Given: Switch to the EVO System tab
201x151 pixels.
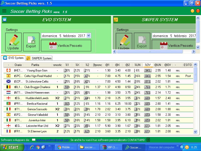Looking at the screenshot, I should click(x=14, y=58).
